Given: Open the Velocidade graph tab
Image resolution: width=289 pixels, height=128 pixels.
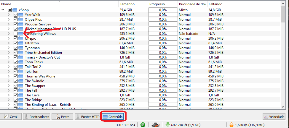Looking at the screenshot, I should [274, 116].
